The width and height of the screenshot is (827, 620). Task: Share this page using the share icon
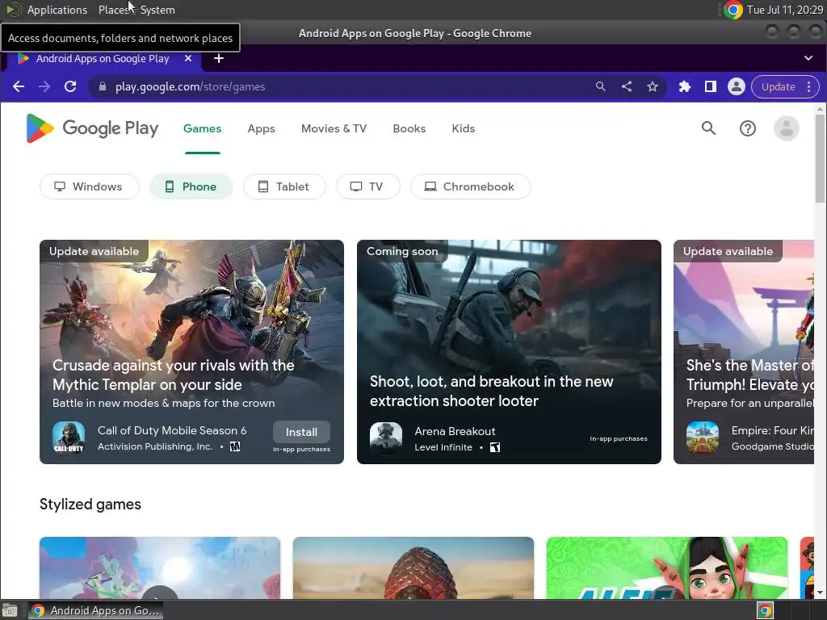627,86
